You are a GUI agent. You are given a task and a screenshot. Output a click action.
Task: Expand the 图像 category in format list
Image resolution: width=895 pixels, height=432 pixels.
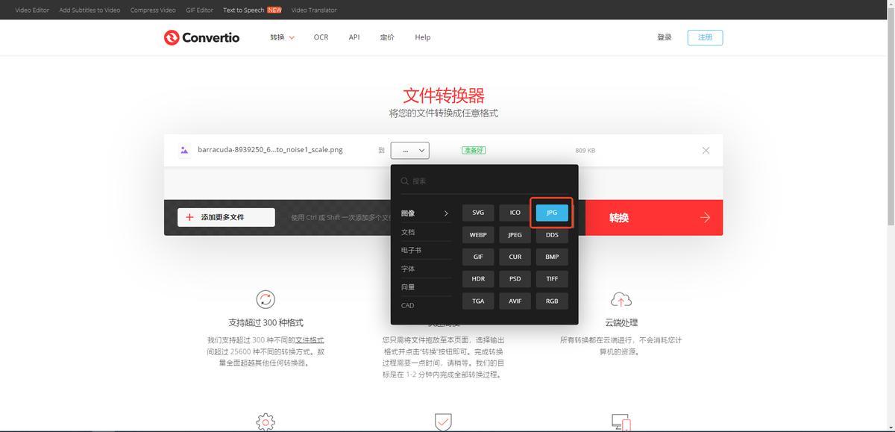pyautogui.click(x=425, y=213)
